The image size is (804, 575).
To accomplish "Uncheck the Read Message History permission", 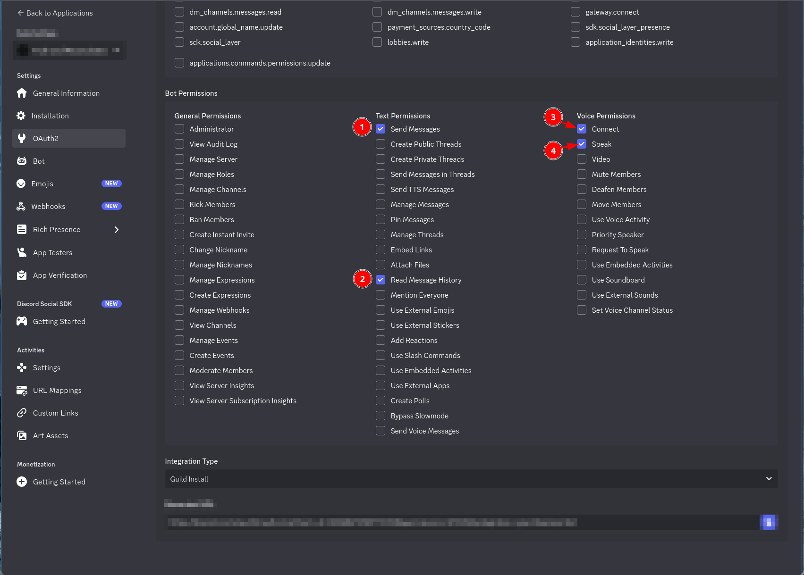I will click(x=381, y=280).
